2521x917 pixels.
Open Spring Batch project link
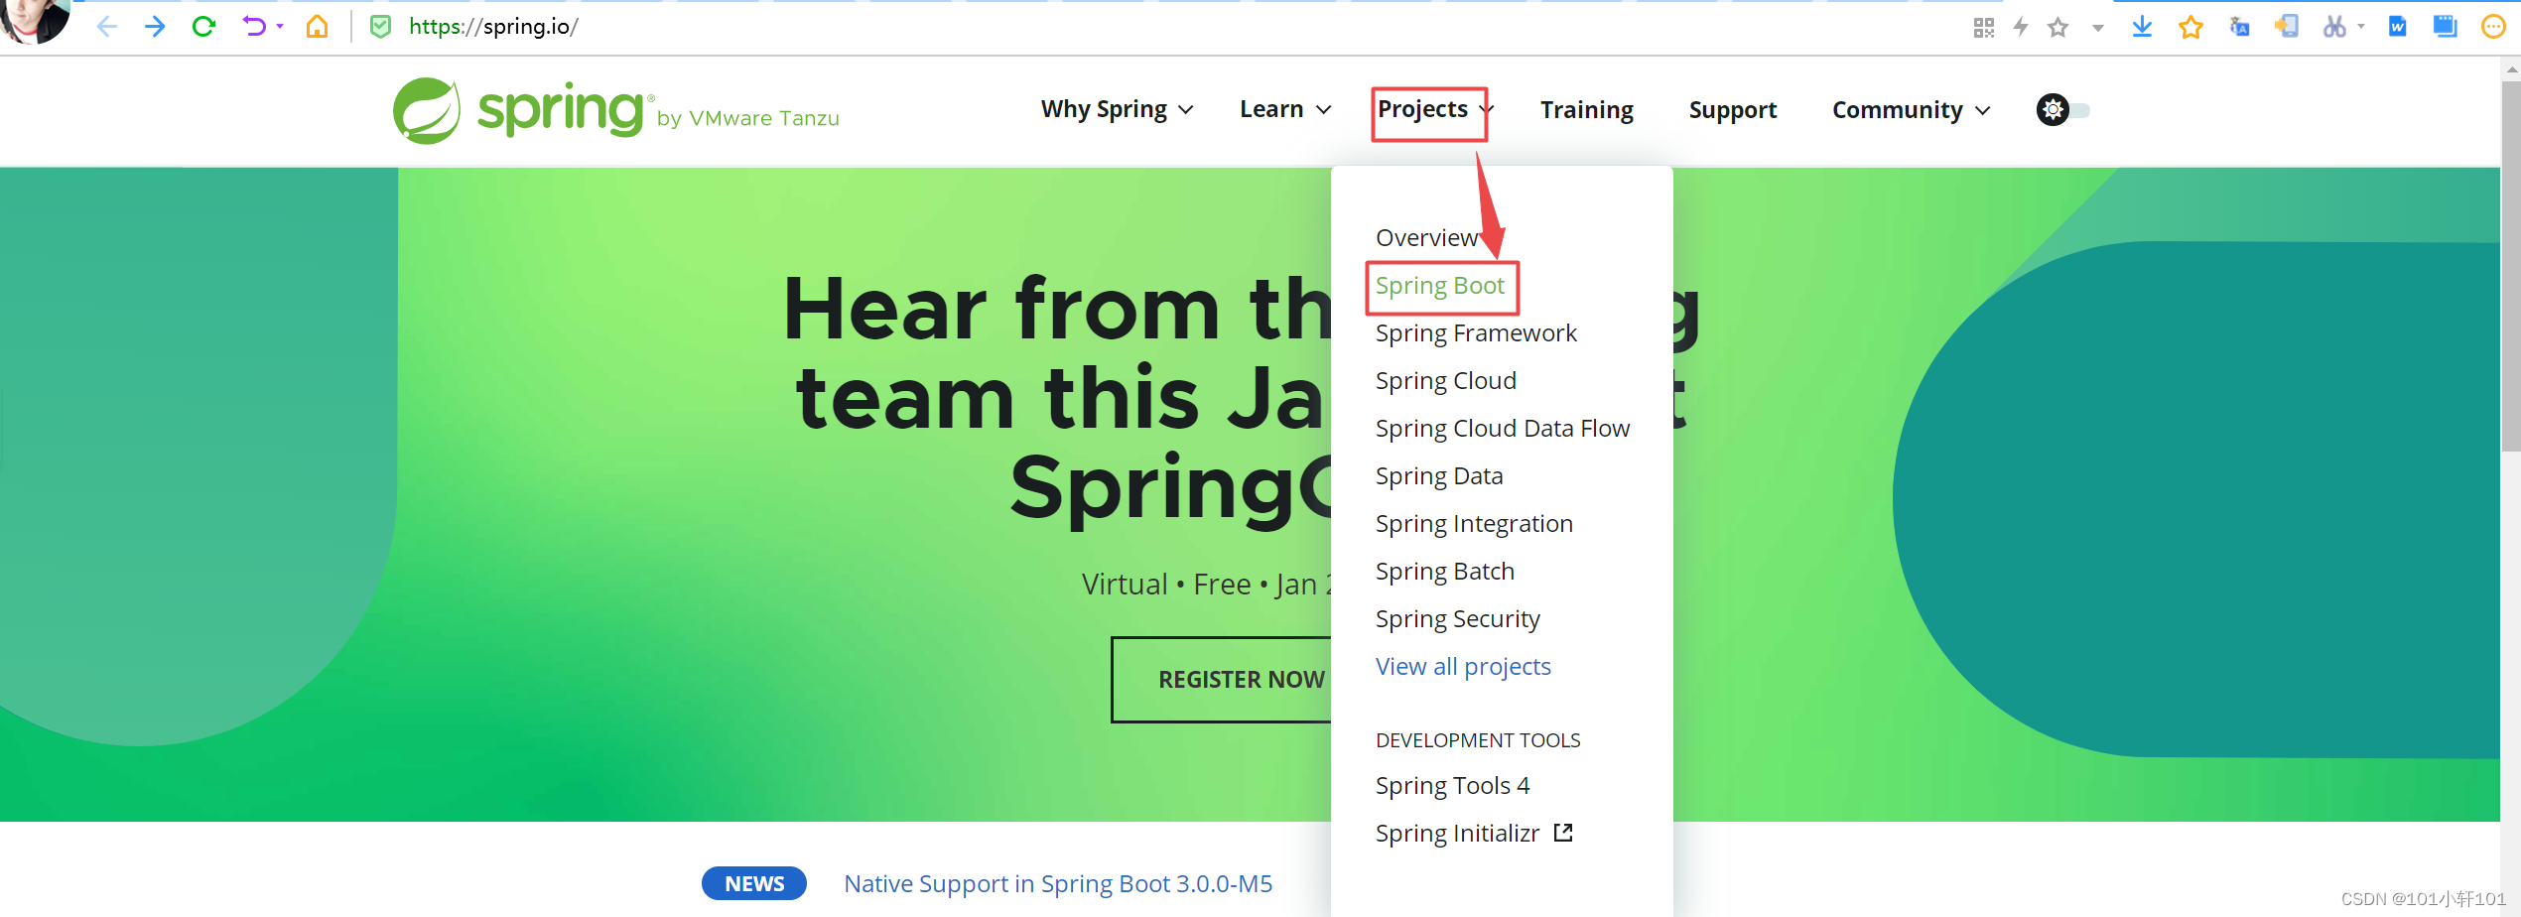1445,572
